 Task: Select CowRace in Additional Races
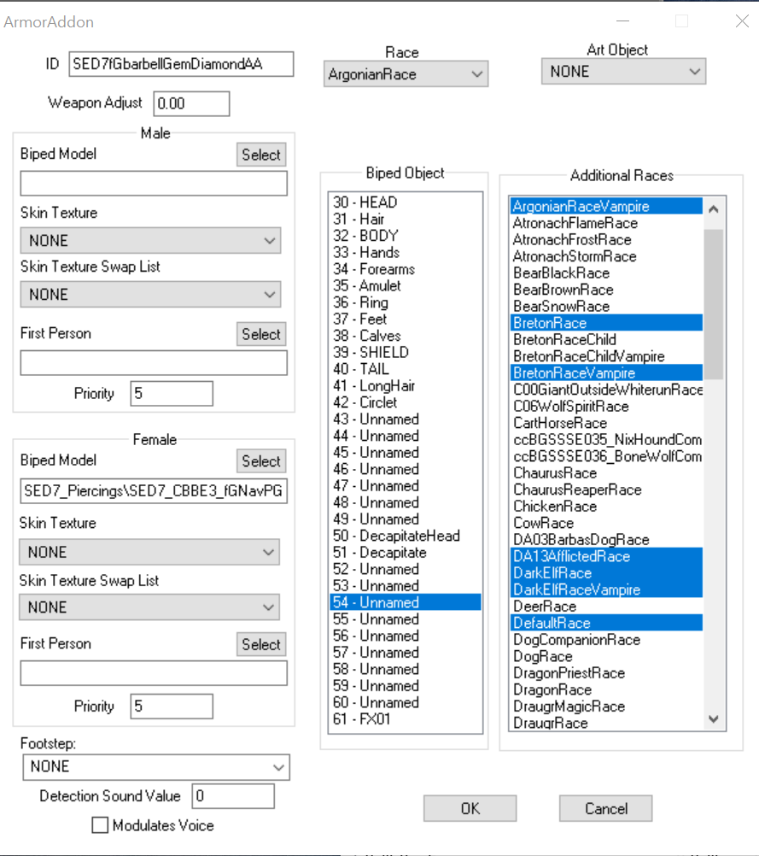click(x=606, y=523)
